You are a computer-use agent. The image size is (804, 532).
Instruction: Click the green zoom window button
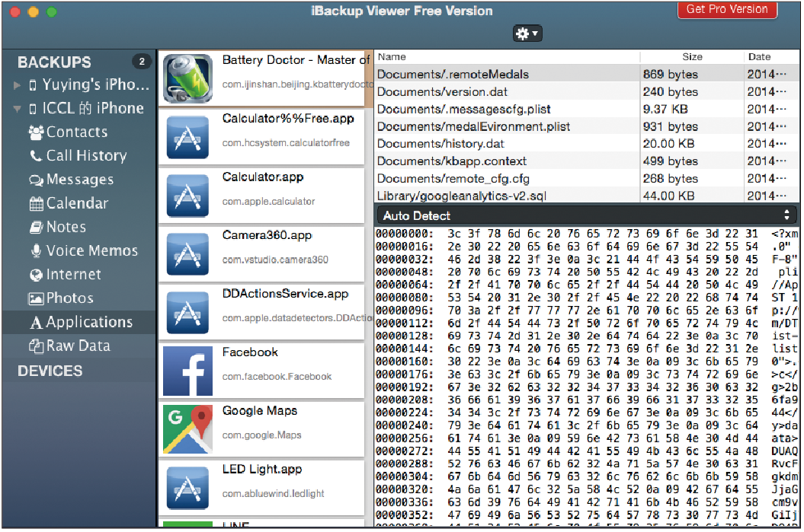pyautogui.click(x=52, y=11)
